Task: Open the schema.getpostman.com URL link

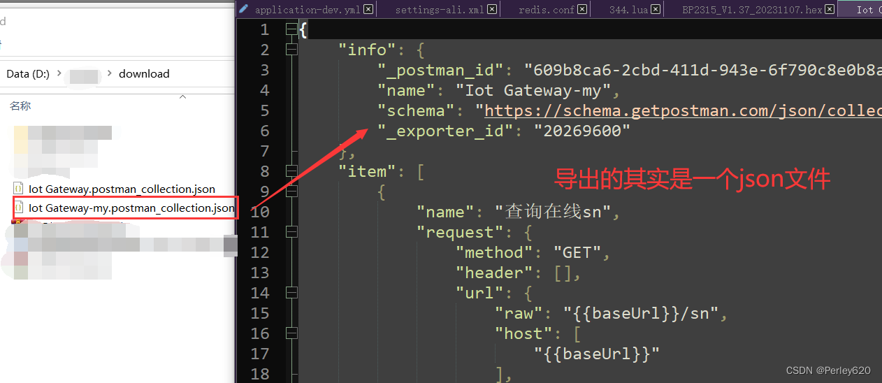Action: (683, 110)
